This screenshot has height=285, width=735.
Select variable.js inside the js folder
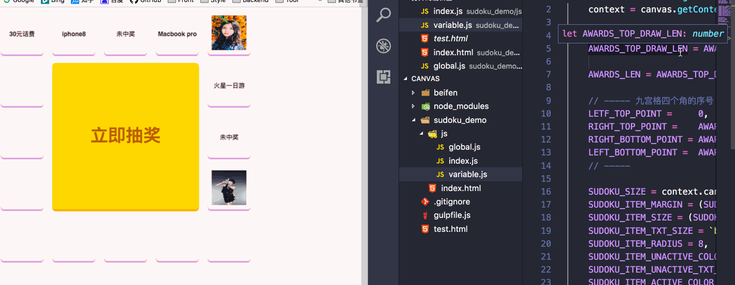pyautogui.click(x=461, y=174)
